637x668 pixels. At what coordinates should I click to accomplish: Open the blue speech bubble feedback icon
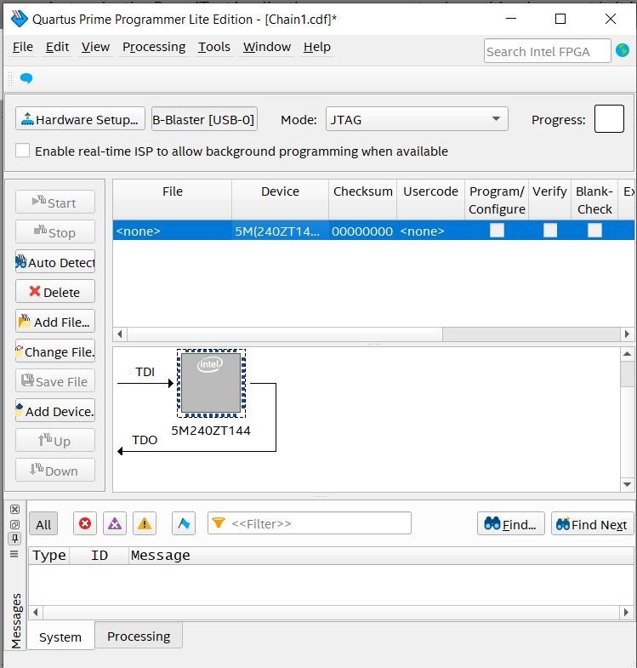[x=26, y=78]
